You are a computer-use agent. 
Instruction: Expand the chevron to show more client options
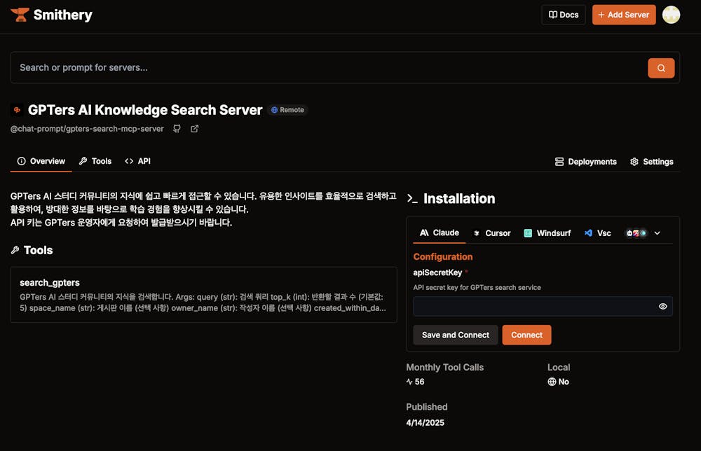point(658,233)
